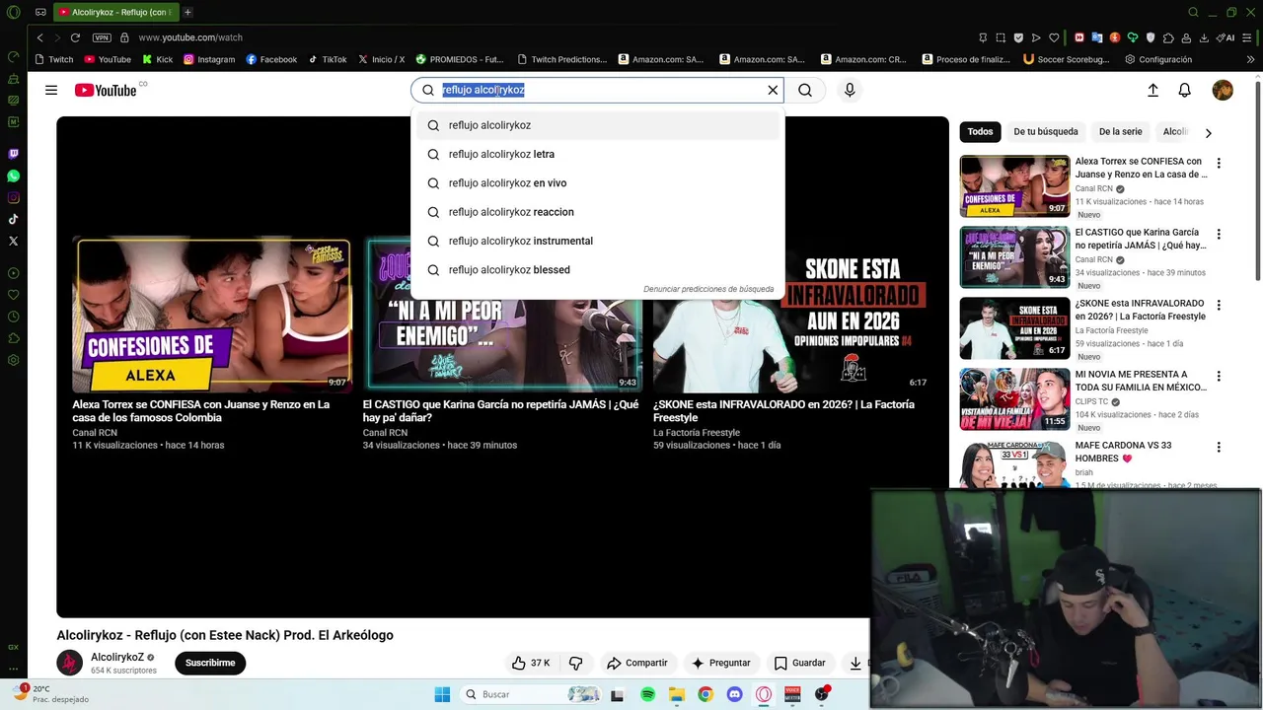Viewport: 1263px width, 710px height.
Task: Click the Compartir button
Action: click(637, 663)
